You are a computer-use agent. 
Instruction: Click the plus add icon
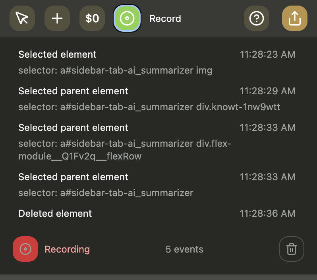(x=57, y=18)
